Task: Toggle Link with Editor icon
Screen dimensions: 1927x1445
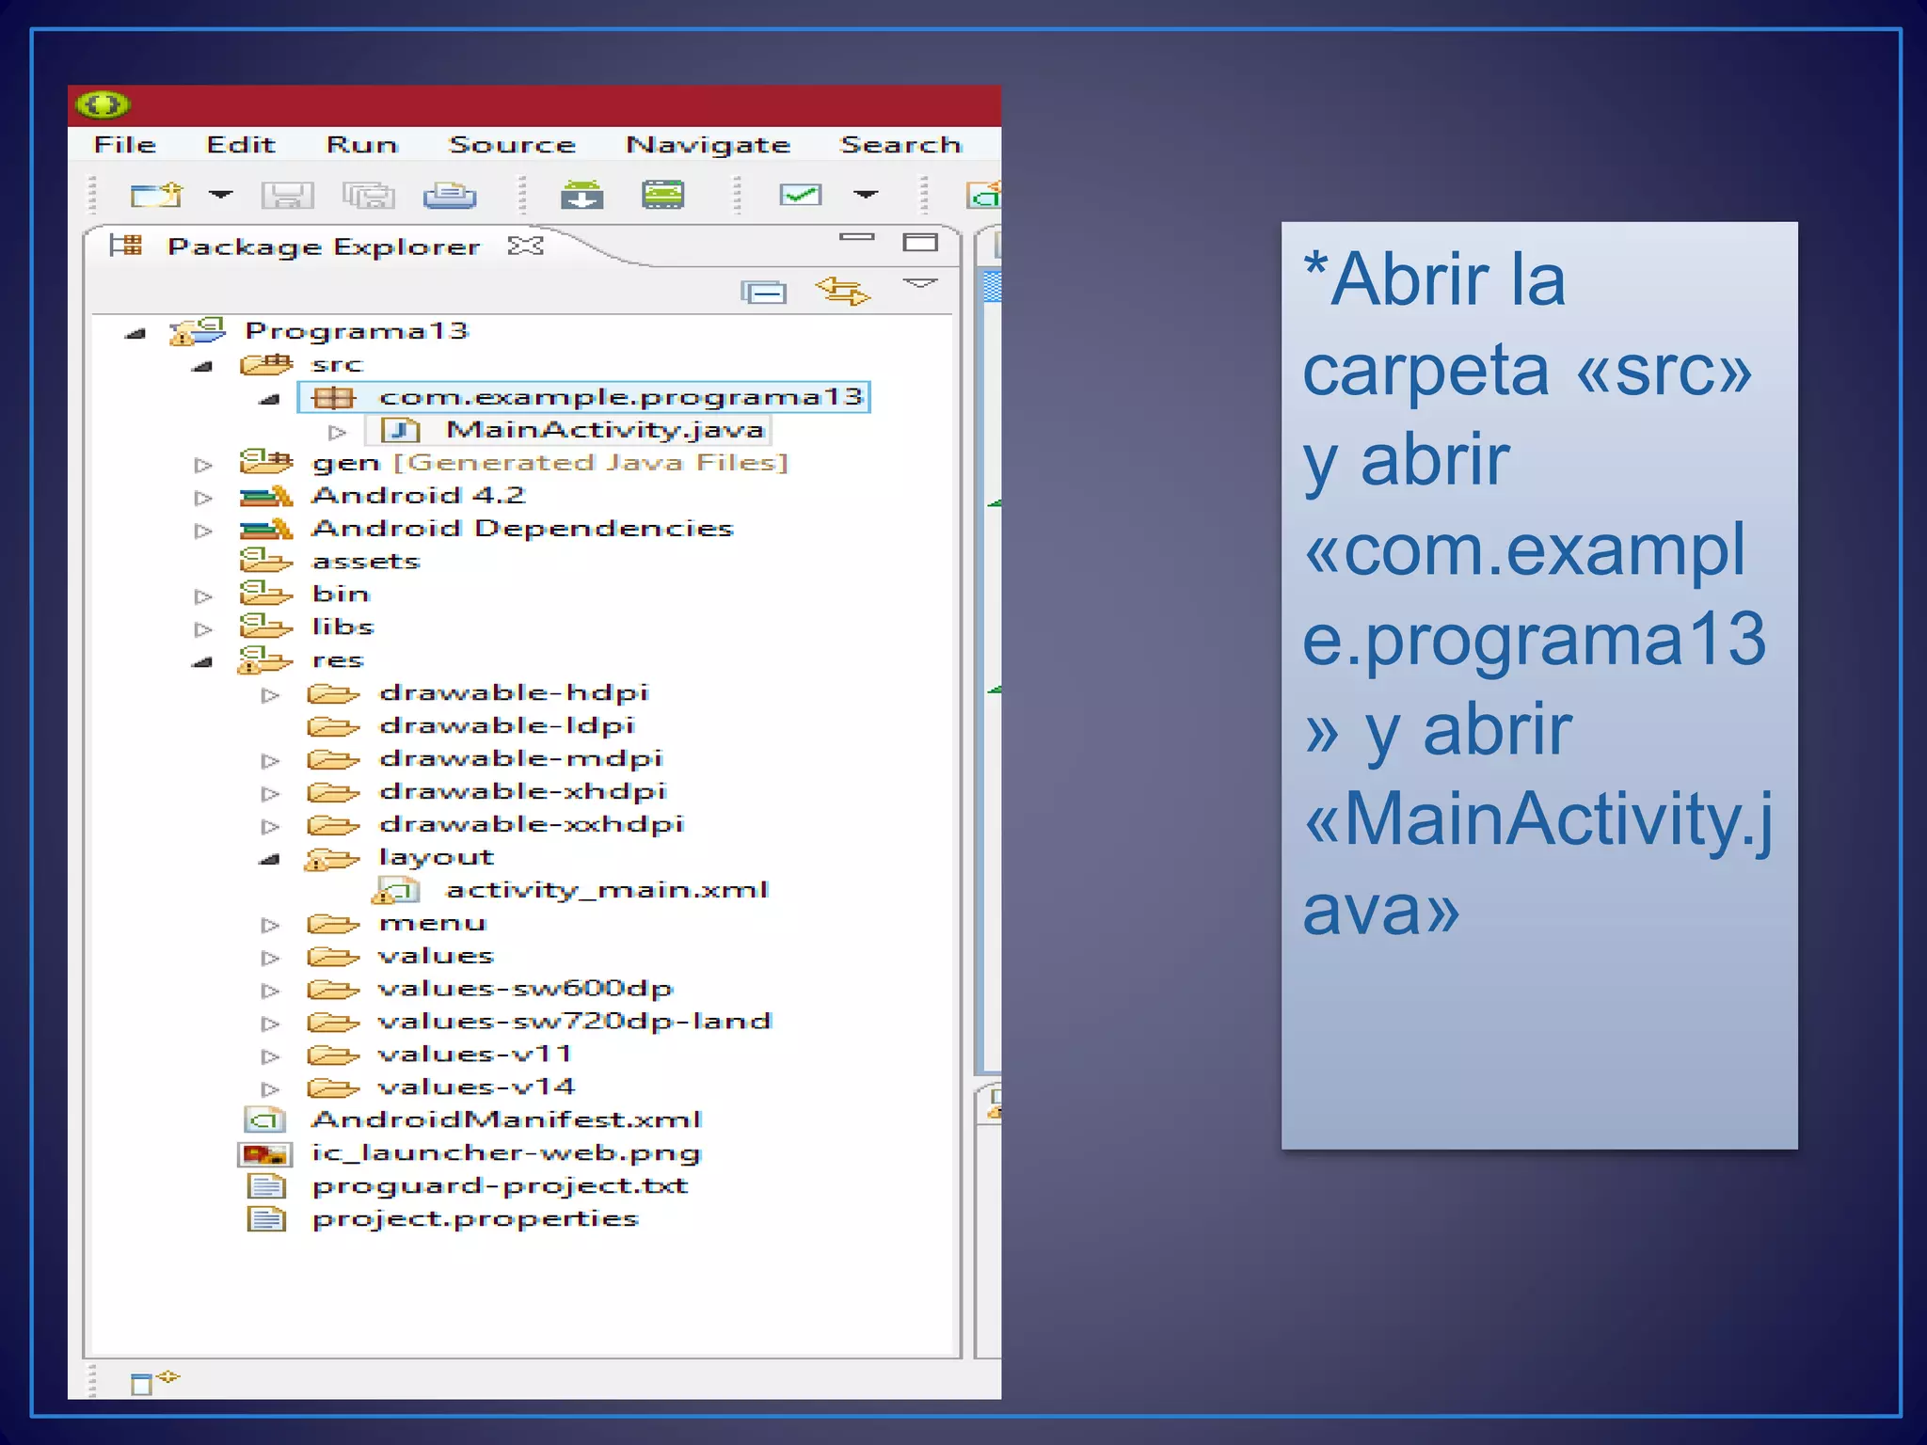Action: coord(843,291)
